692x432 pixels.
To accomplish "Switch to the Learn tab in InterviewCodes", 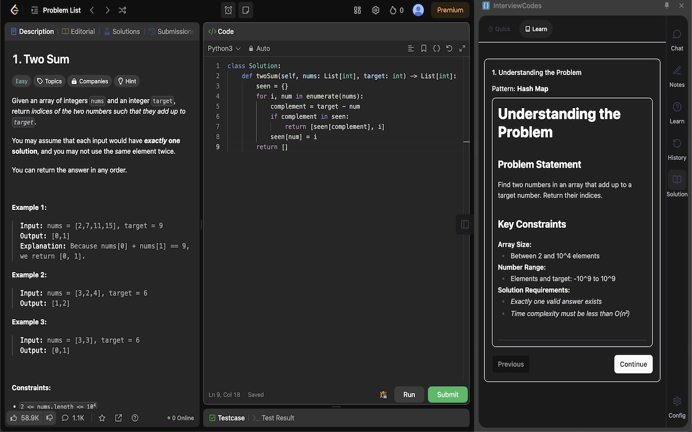I will 535,29.
